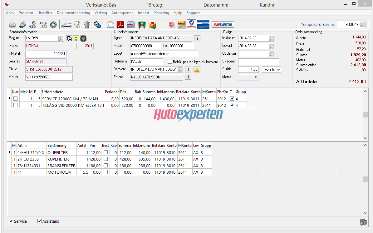373x233 pixels.
Task: Click the trash can toolbar icon
Action: pos(87,24)
